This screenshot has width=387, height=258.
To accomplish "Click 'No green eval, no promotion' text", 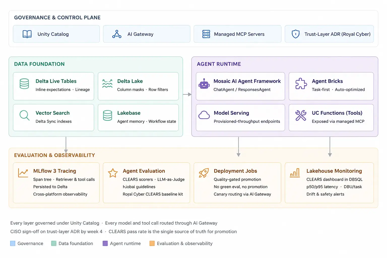I will (x=241, y=187).
